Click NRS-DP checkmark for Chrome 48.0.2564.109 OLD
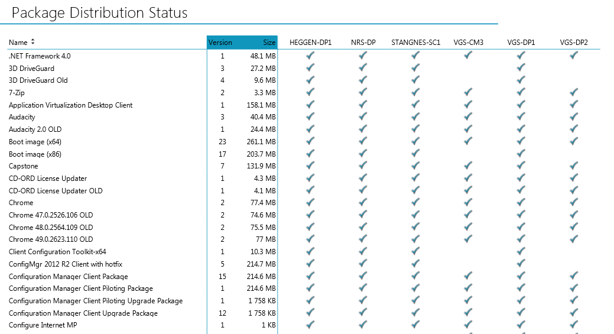Viewport: 614px width, 334px height. (363, 227)
